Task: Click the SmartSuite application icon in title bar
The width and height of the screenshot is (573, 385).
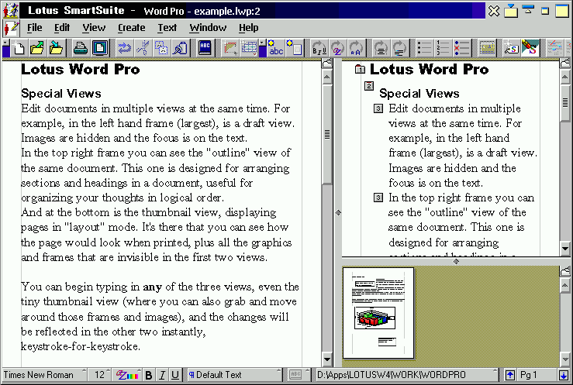Action: click(x=10, y=10)
